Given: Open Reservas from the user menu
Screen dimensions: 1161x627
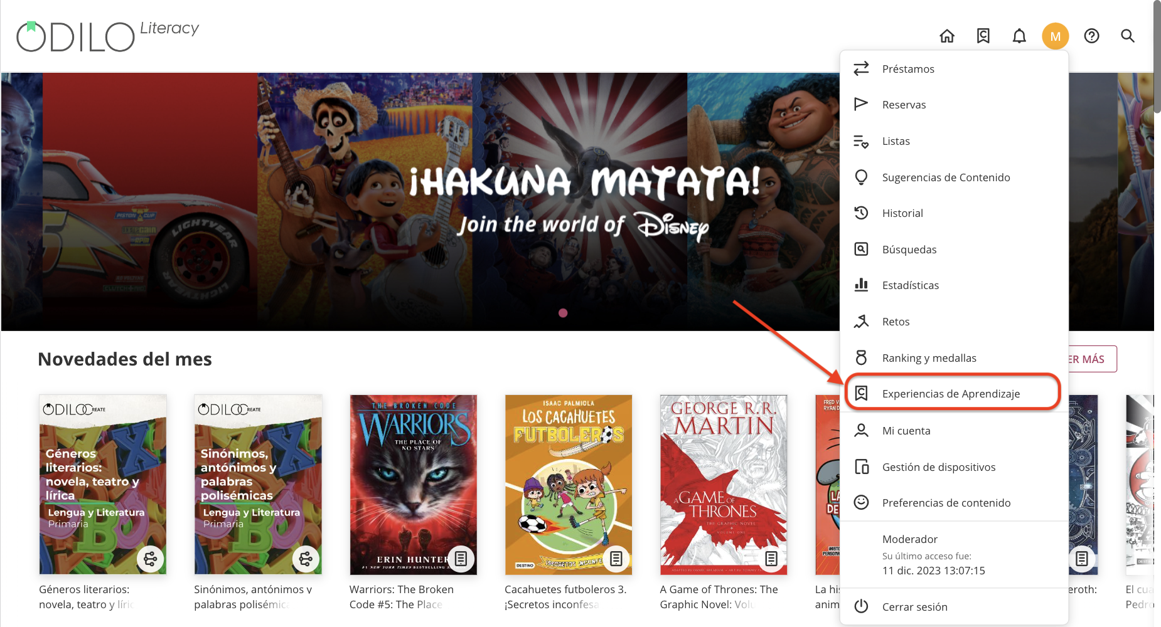Looking at the screenshot, I should 954,104.
